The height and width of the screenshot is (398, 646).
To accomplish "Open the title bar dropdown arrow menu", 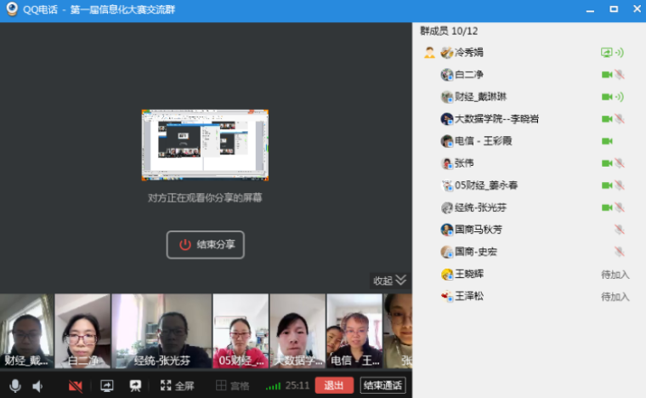I will click(590, 10).
